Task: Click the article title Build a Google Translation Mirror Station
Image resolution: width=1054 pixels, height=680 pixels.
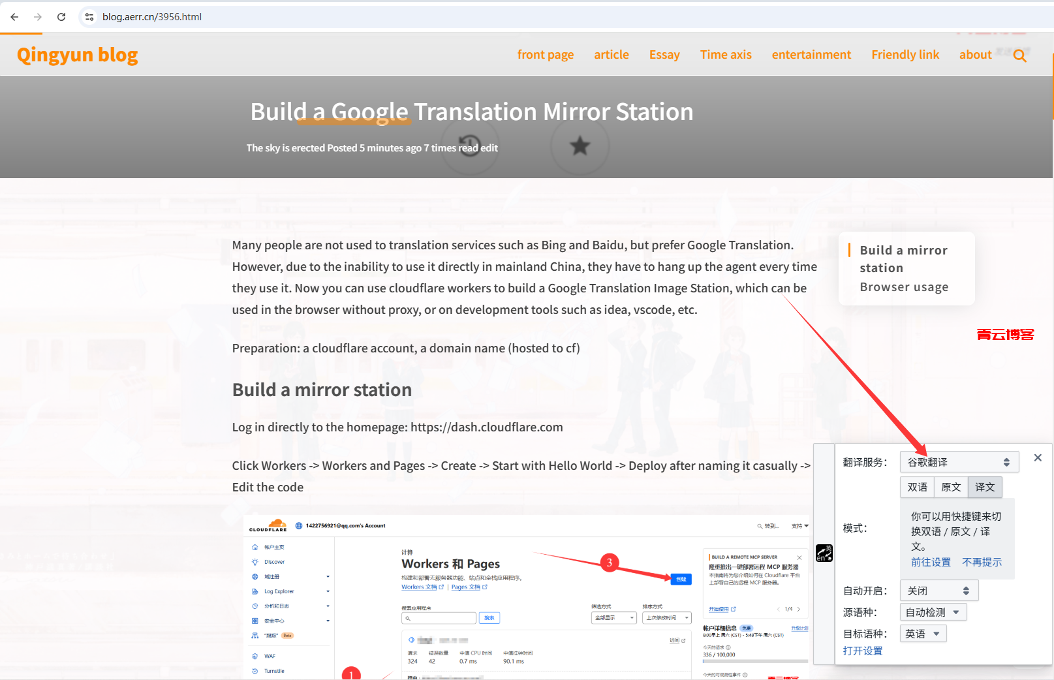Action: [472, 112]
